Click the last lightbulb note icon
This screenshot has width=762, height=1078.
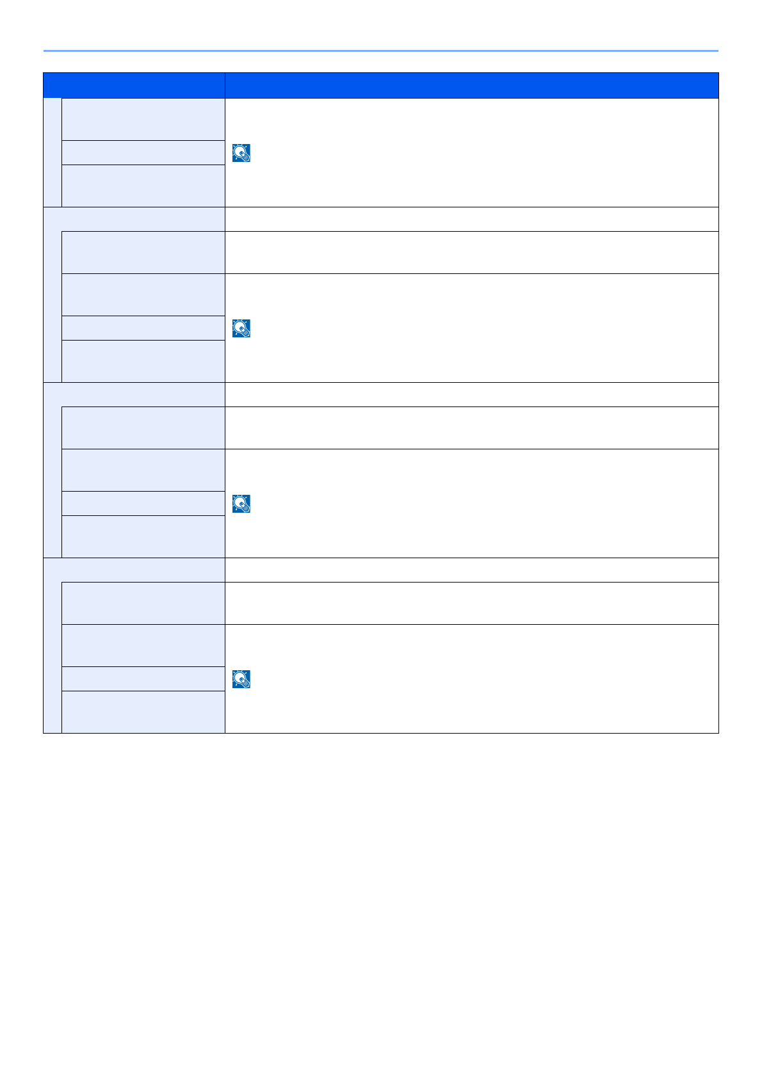click(241, 679)
